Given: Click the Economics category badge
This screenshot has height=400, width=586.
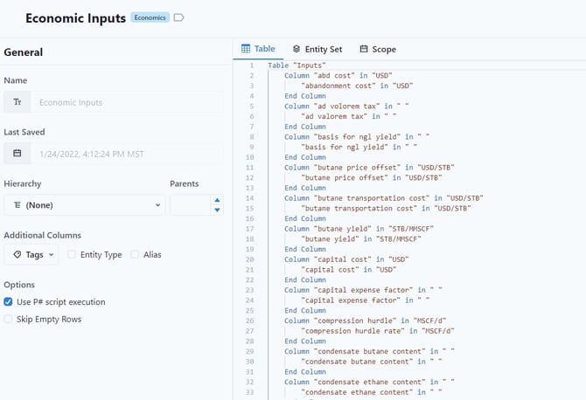Looking at the screenshot, I should [x=150, y=17].
